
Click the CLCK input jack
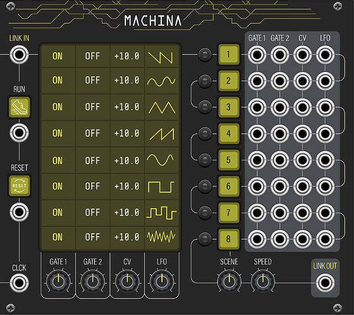(x=19, y=283)
